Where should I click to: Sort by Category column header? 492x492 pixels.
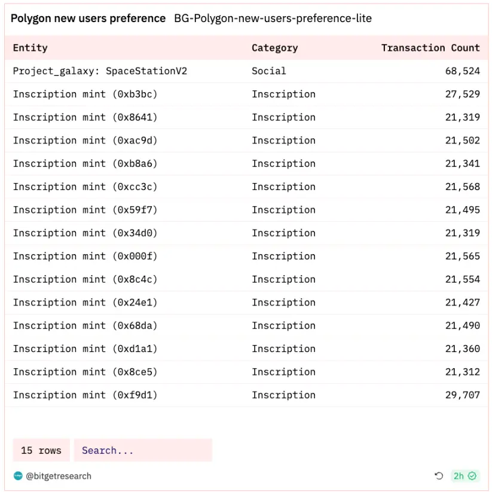pos(274,48)
